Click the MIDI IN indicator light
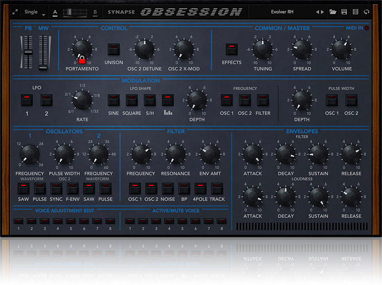 click(367, 28)
